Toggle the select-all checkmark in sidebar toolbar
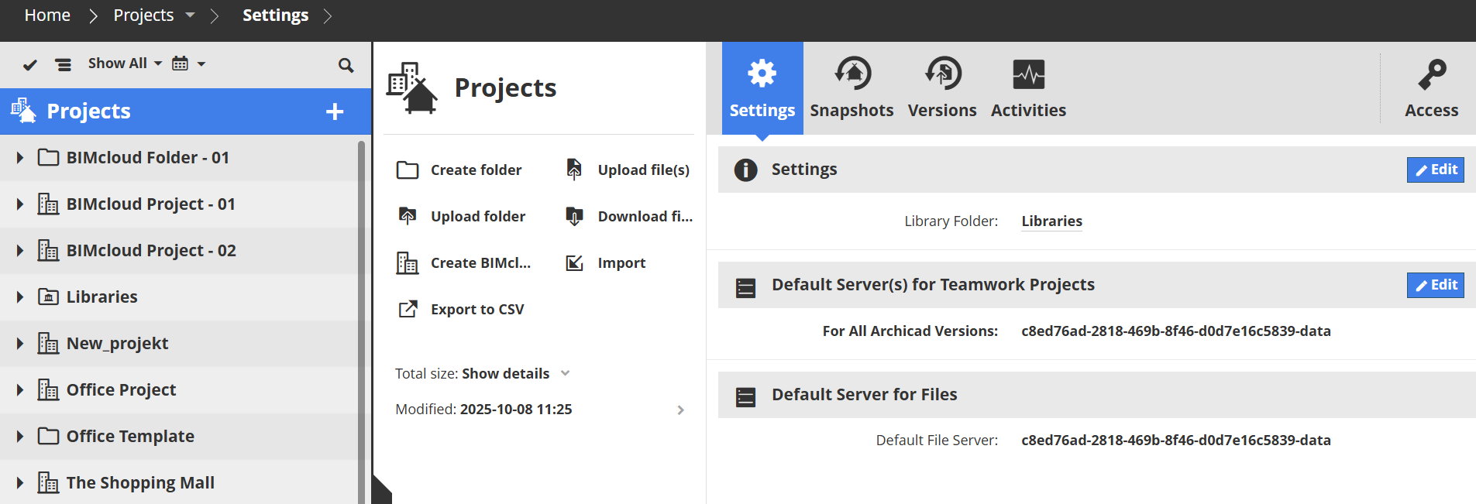The image size is (1476, 504). pos(30,65)
